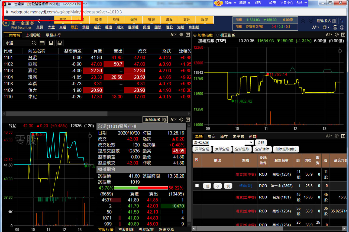The image size is (349, 232).
Task: Open the 庫存 tab in orders panel
Action: (x=224, y=136)
